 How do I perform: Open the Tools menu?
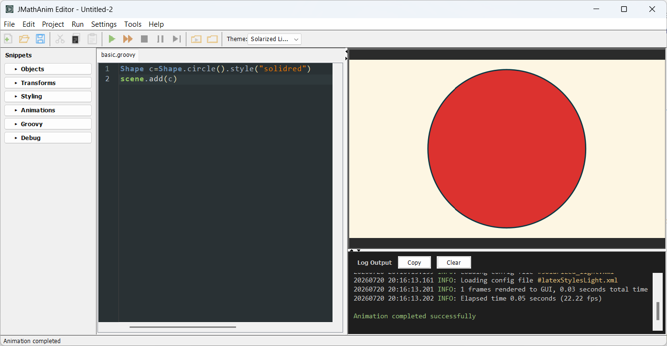click(133, 24)
